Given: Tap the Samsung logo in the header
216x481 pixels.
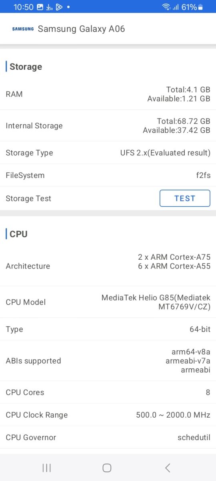Looking at the screenshot, I should click(x=23, y=29).
